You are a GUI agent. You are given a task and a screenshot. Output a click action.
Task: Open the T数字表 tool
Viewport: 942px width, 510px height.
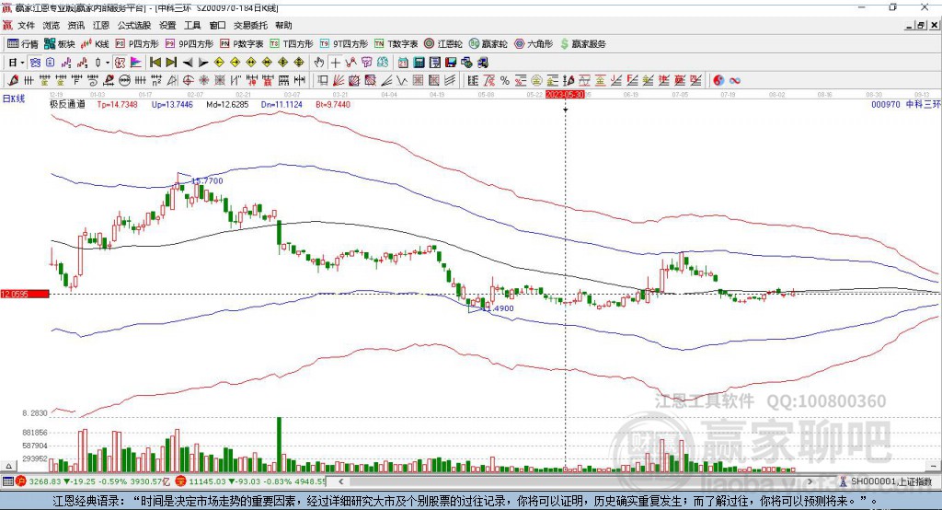point(396,44)
